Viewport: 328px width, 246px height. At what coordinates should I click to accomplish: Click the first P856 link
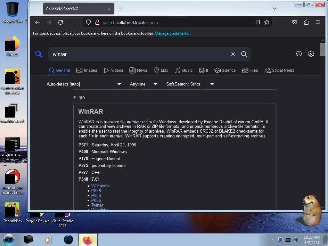pos(96,191)
